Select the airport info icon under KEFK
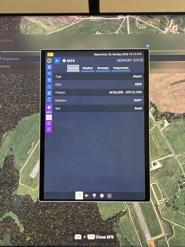The width and height of the screenshot is (185, 247). point(49,117)
